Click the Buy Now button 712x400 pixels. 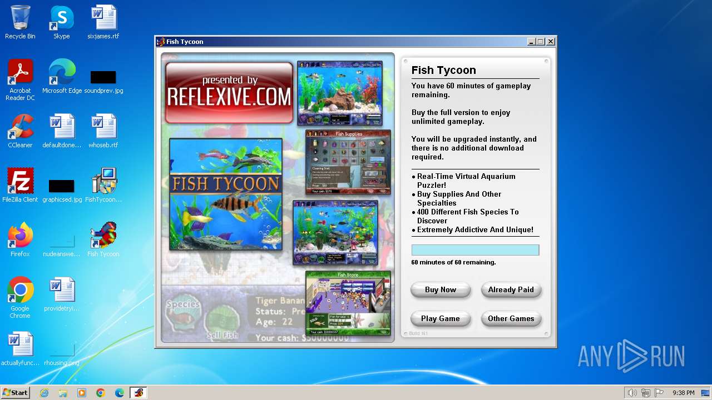click(x=441, y=290)
